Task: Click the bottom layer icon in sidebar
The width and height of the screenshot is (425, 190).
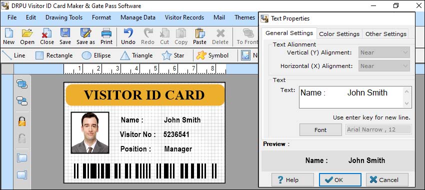Action: tap(22, 174)
